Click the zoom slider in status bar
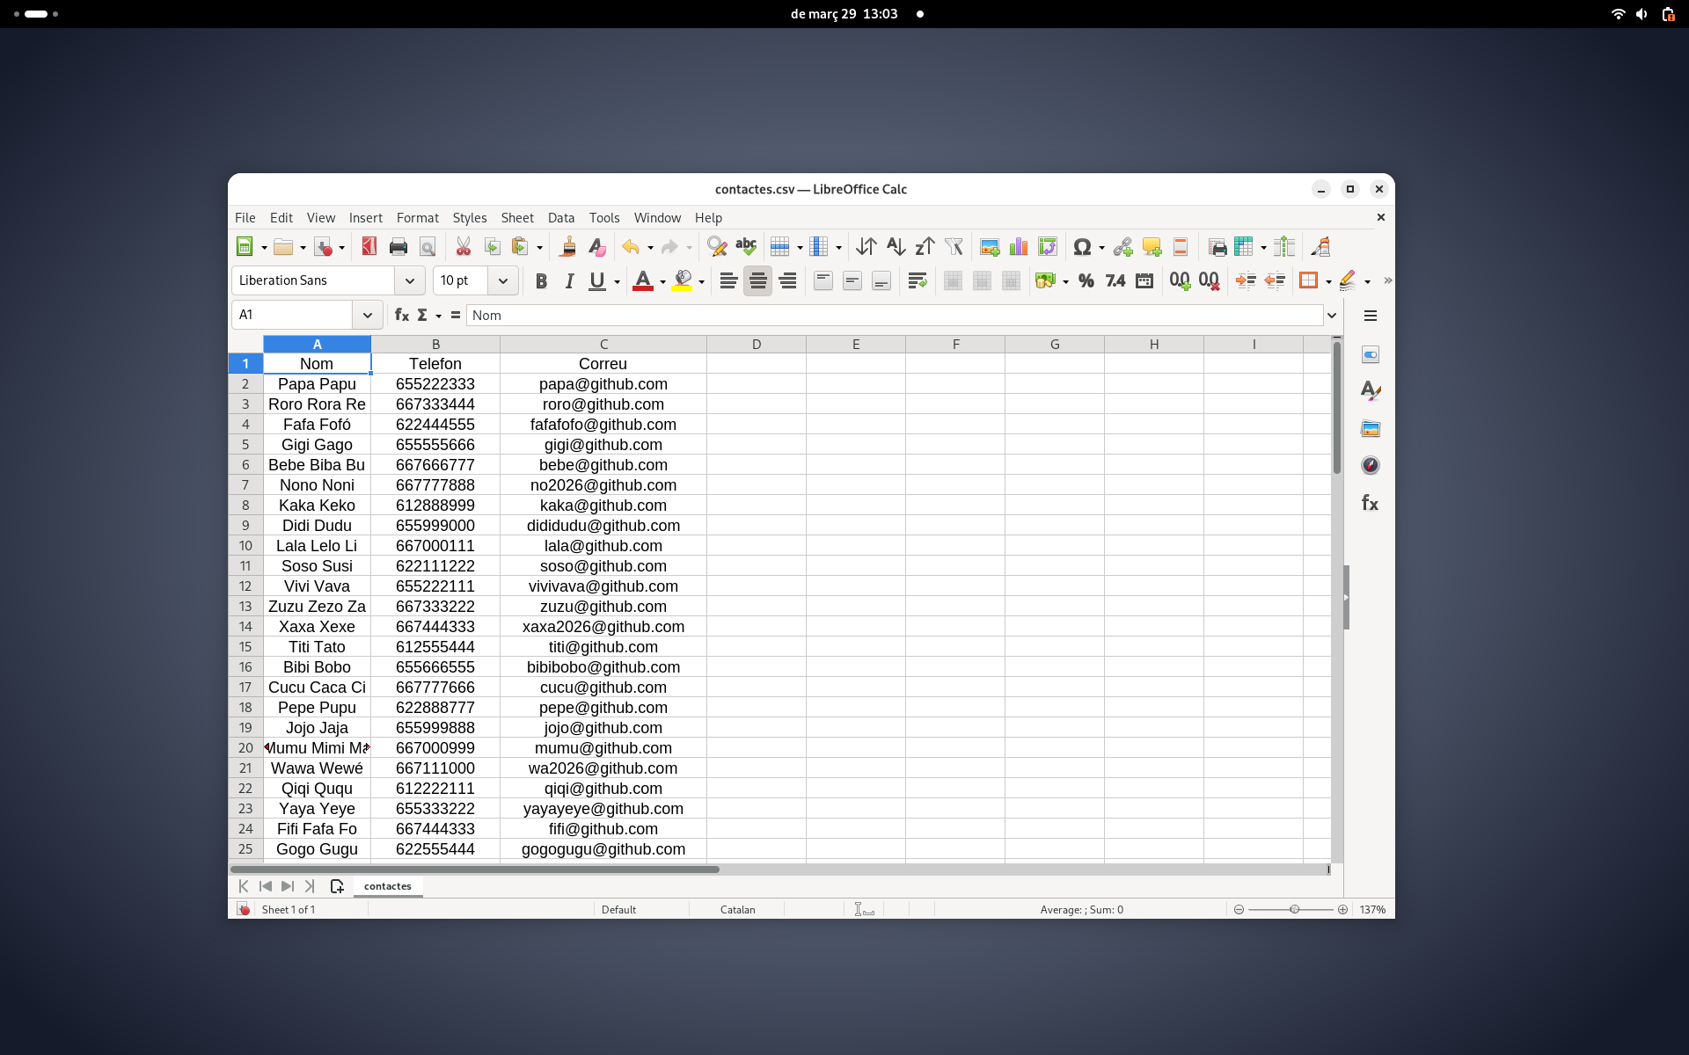This screenshot has width=1689, height=1055. pyautogui.click(x=1294, y=910)
